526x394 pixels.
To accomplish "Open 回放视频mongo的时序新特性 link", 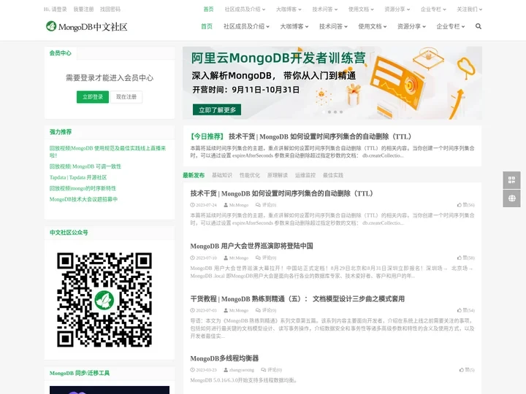I will (x=83, y=188).
